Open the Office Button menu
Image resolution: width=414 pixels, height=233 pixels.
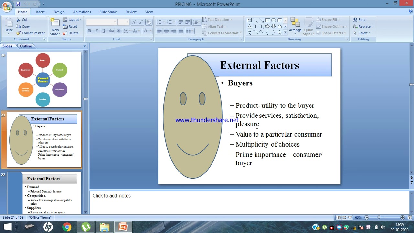6,6
